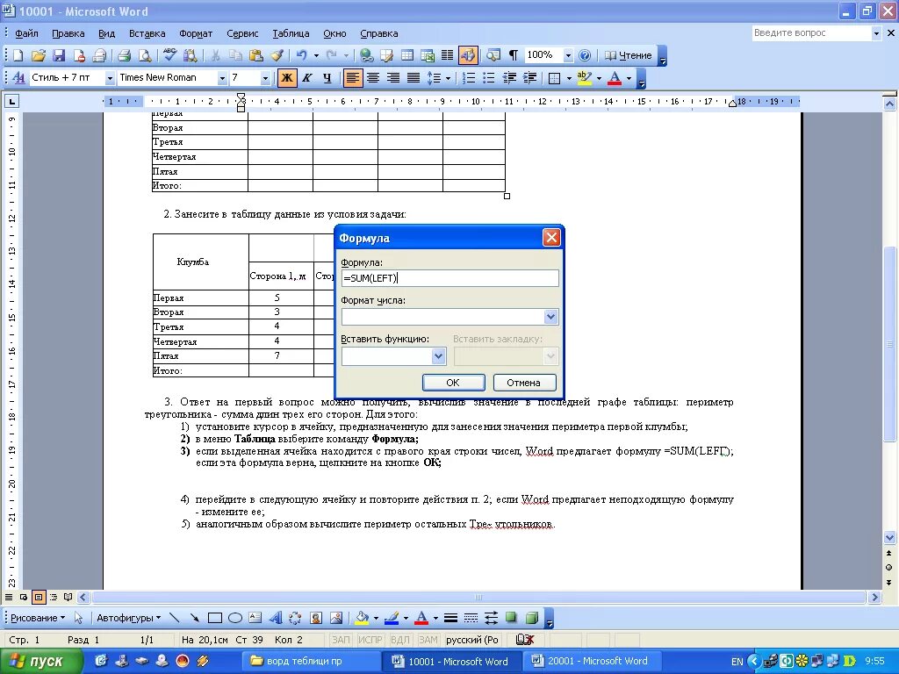Toggle Bold formatting (Ж)

point(287,78)
